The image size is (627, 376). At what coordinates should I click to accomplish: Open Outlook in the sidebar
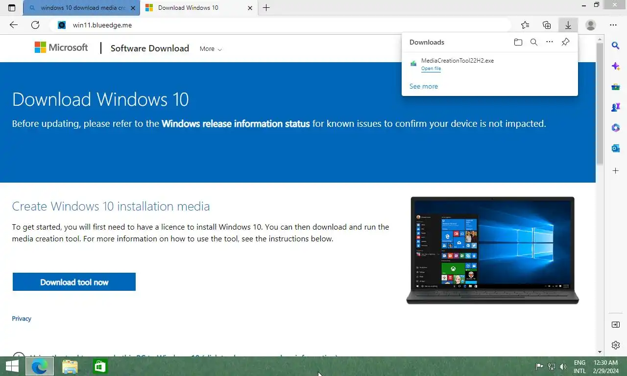(616, 148)
